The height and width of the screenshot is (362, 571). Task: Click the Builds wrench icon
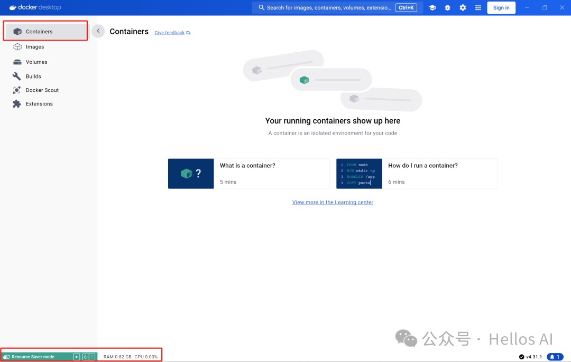[x=17, y=77]
